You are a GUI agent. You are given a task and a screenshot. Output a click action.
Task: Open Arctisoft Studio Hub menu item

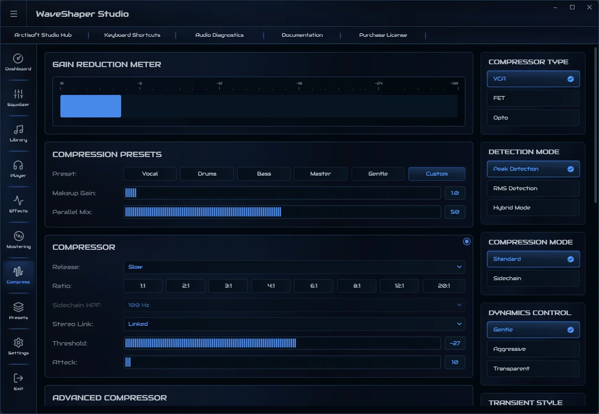pyautogui.click(x=43, y=35)
